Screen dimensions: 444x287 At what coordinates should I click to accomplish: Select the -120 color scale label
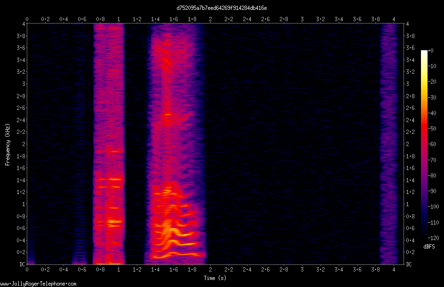(433, 238)
